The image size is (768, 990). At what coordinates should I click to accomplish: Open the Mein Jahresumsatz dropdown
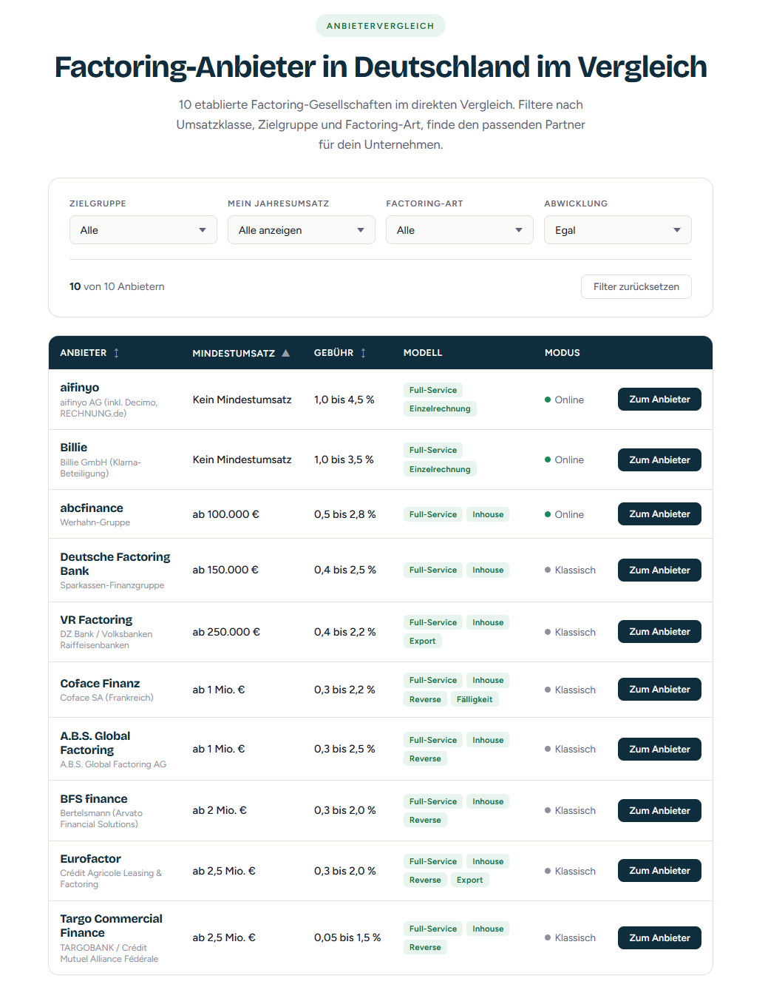302,230
